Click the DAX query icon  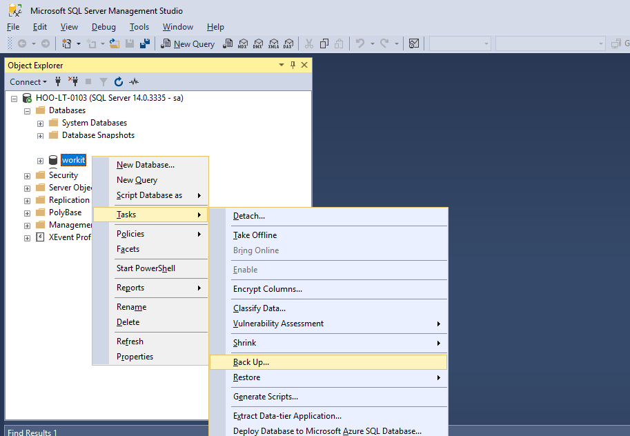coord(288,43)
